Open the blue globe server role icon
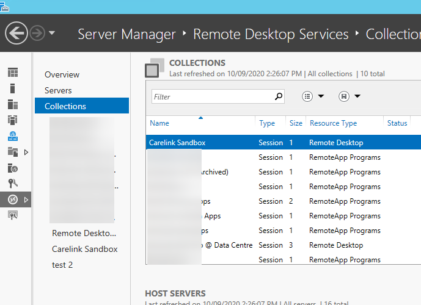The image size is (421, 305). point(13,136)
